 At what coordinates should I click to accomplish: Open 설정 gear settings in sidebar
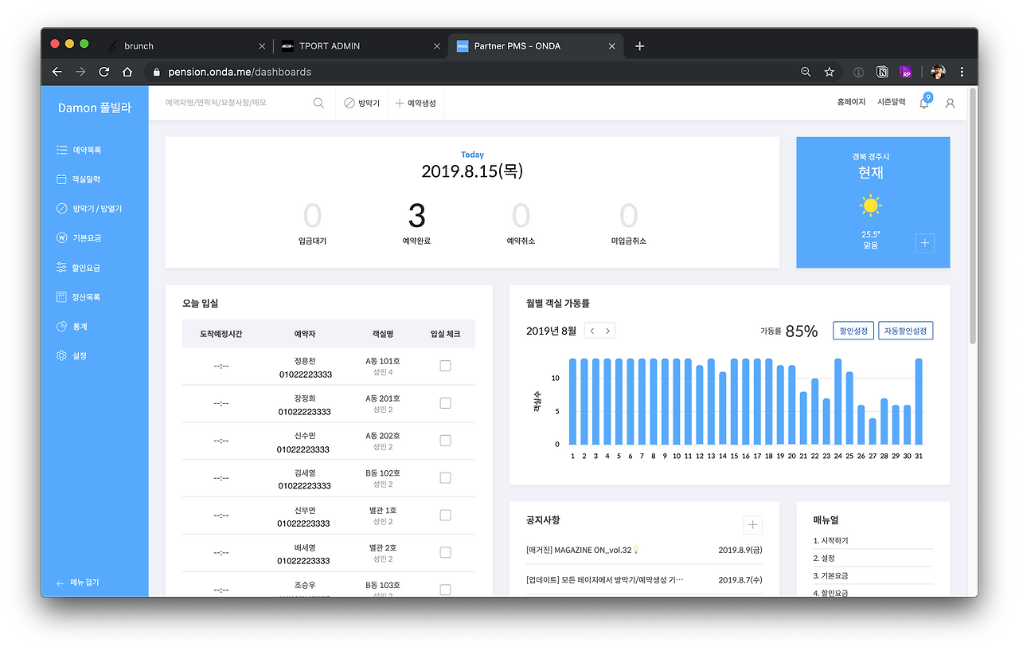pos(72,356)
